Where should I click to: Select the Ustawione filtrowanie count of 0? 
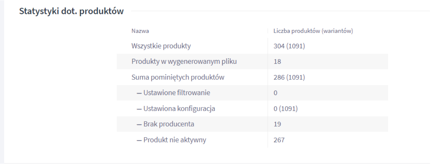point(275,93)
